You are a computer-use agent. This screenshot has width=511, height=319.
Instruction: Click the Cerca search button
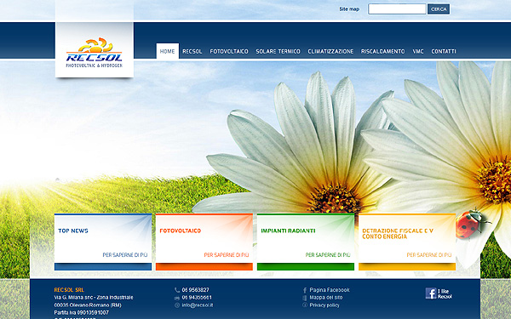pos(439,9)
